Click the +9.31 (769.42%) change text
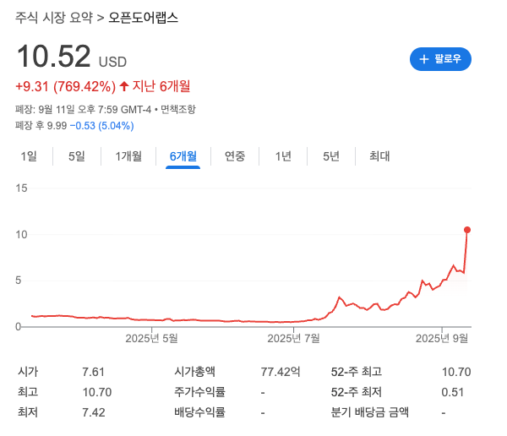Image resolution: width=507 pixels, height=436 pixels. (x=66, y=87)
